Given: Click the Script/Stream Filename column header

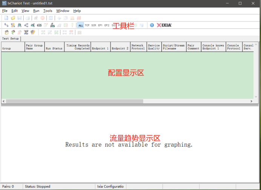Looking at the screenshot, I should pyautogui.click(x=174, y=47).
